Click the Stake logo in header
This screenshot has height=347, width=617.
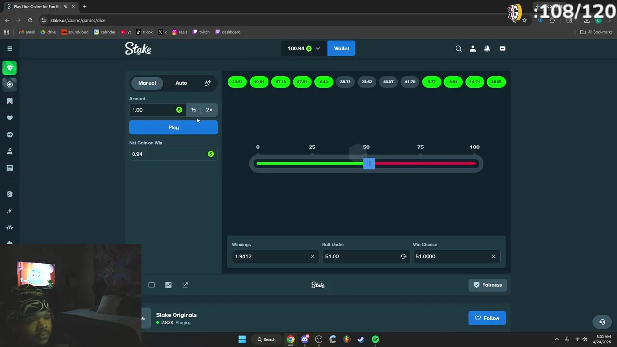pyautogui.click(x=138, y=49)
